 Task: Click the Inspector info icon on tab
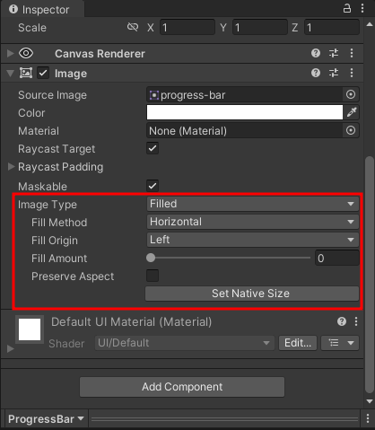[13, 9]
